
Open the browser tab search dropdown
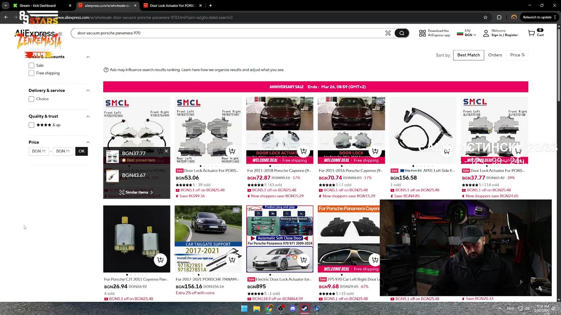(x=6, y=6)
